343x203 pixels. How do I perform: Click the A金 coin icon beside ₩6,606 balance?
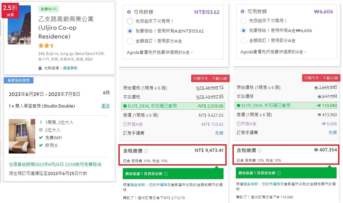click(x=243, y=12)
